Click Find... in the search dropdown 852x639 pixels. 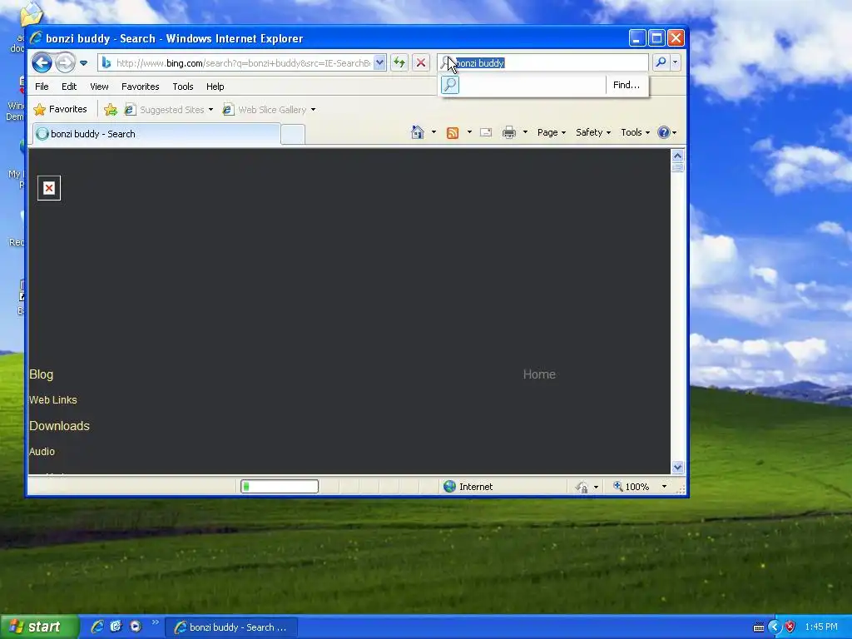(x=626, y=85)
